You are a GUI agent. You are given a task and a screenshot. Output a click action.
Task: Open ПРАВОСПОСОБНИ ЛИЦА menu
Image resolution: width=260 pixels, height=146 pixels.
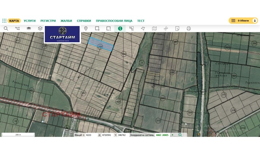114,21
